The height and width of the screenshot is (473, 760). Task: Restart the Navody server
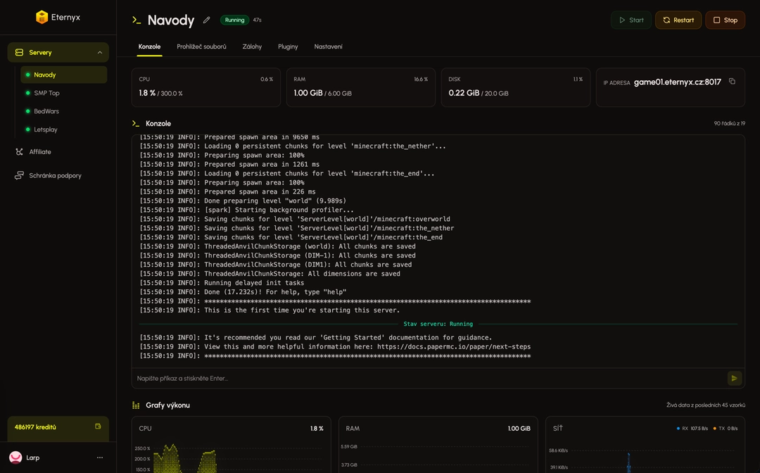pos(678,20)
